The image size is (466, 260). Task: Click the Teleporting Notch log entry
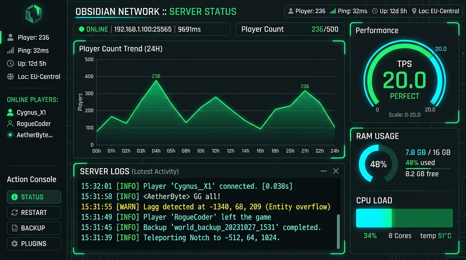(181, 238)
